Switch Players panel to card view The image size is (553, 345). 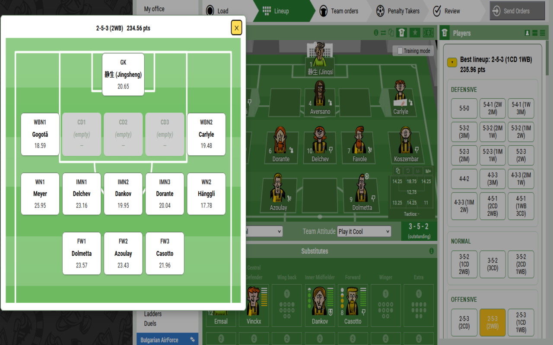535,33
